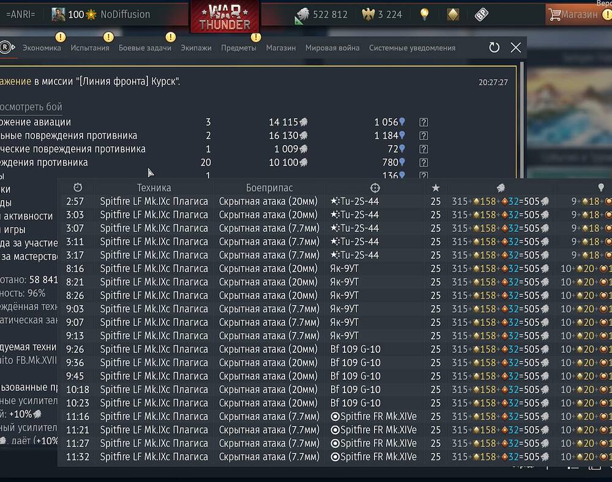Image resolution: width=612 pixels, height=482 pixels.
Task: Click the refresh icon in the log panel
Action: pos(494,47)
